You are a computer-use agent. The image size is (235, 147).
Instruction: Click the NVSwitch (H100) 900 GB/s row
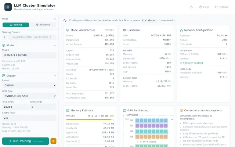[203, 54]
